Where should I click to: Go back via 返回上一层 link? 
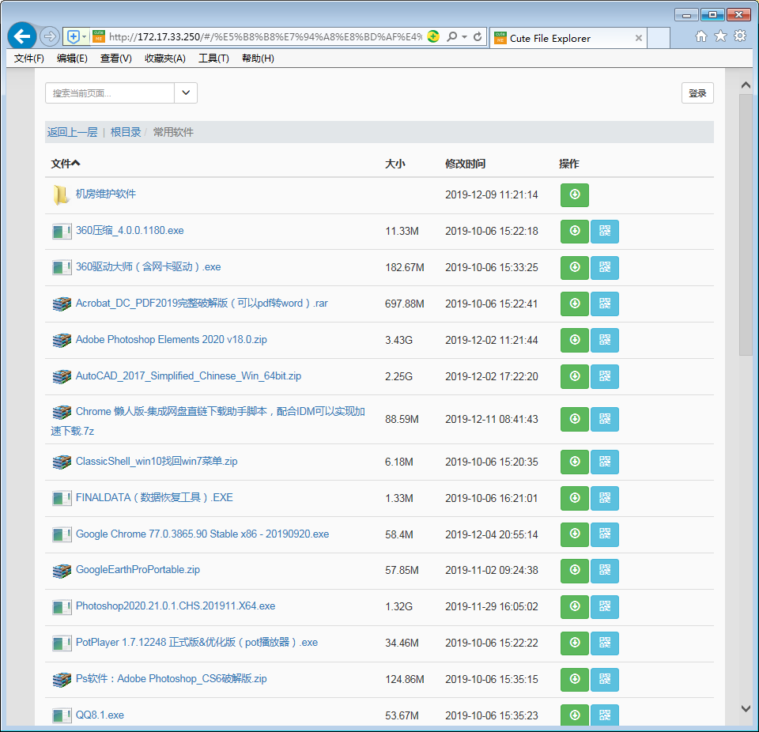pos(72,132)
